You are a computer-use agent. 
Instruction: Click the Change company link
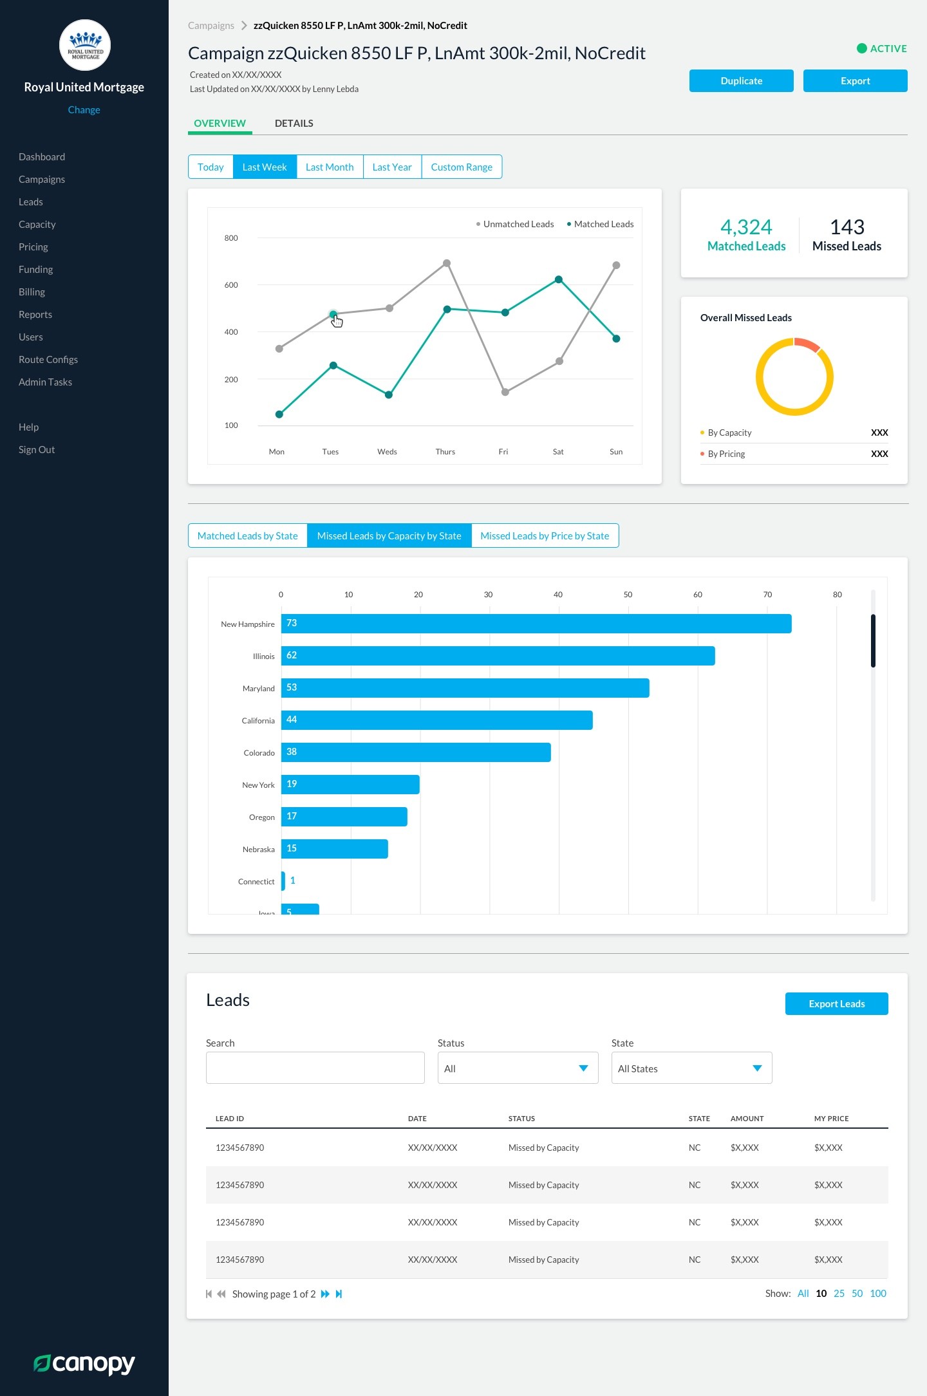(x=84, y=109)
